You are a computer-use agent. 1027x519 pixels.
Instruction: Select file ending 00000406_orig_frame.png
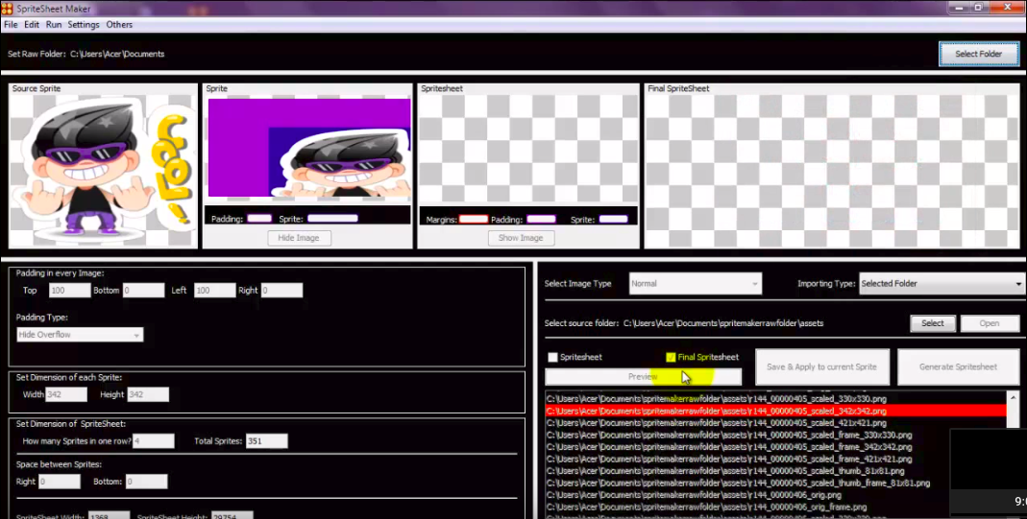coord(707,507)
